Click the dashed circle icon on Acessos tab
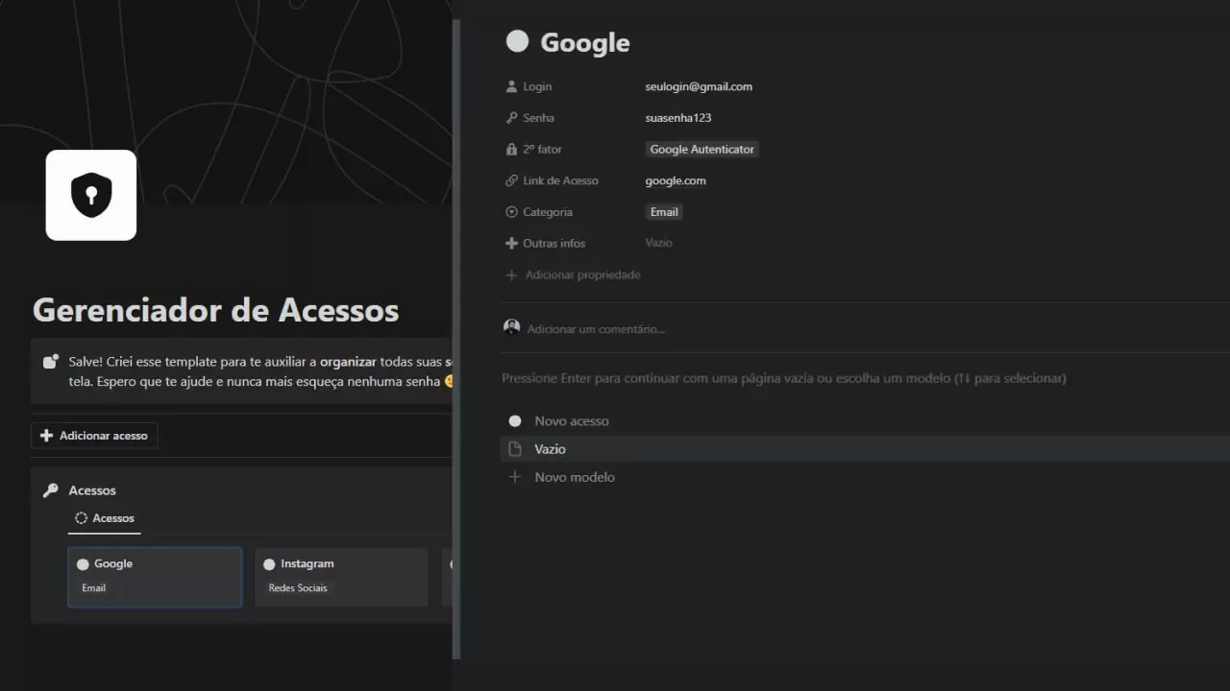 (81, 518)
